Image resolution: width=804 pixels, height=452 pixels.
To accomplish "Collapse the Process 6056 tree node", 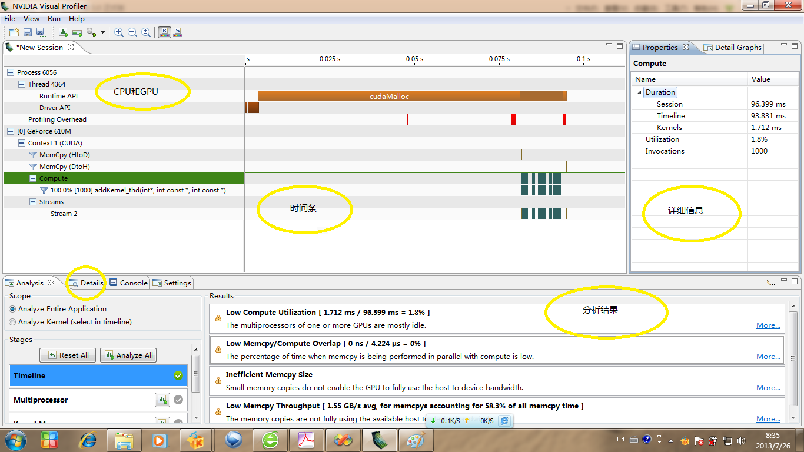I will coord(11,72).
